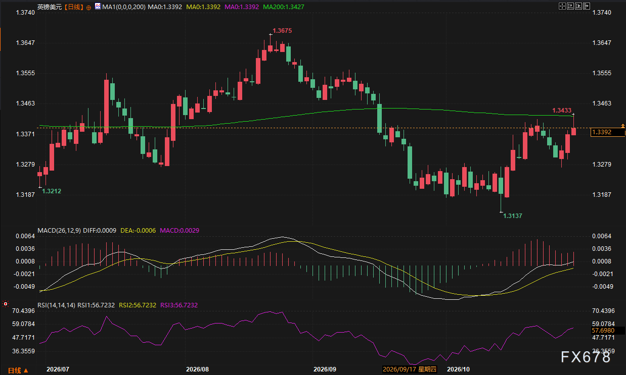Click the 2026/09/17 星期四 date marker
The height and width of the screenshot is (375, 626).
coord(409,370)
